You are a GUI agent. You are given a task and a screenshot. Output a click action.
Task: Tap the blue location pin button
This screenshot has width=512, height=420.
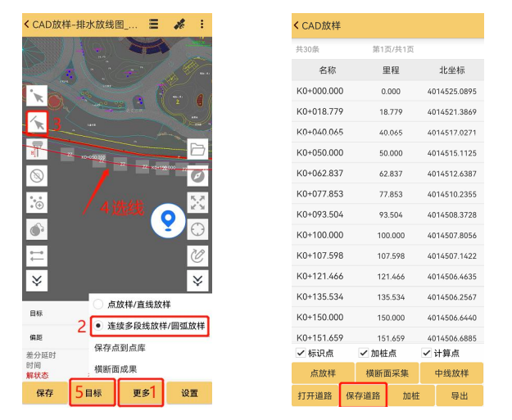click(168, 219)
